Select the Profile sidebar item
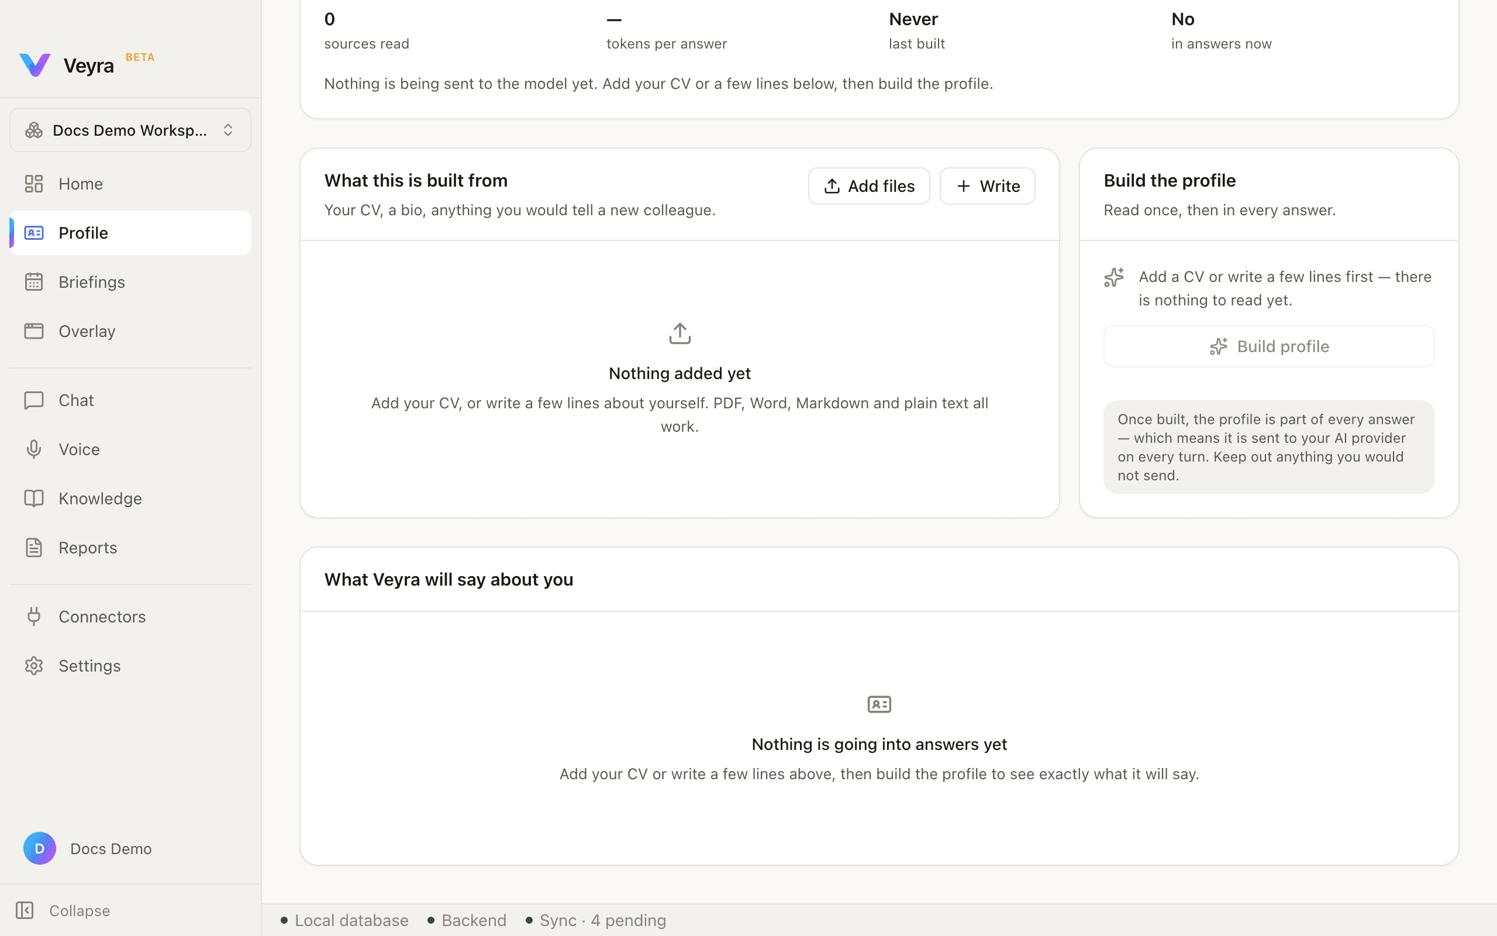Screen dimensions: 1497x936 [130, 233]
